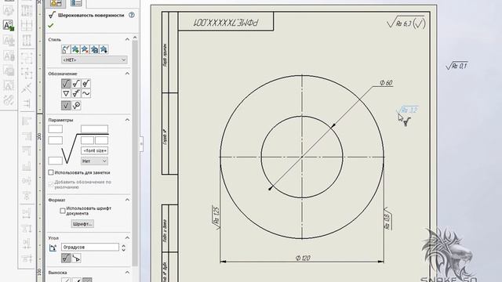Increase angle with up stepper arrow
The width and height of the screenshot is (502, 282).
(123, 245)
